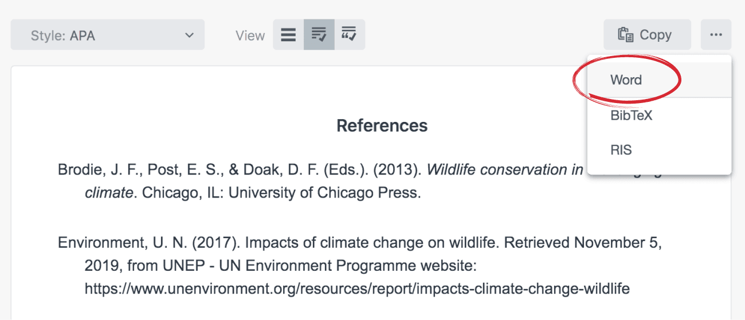This screenshot has width=745, height=320.
Task: Open the three-dots more options menu
Action: click(716, 35)
